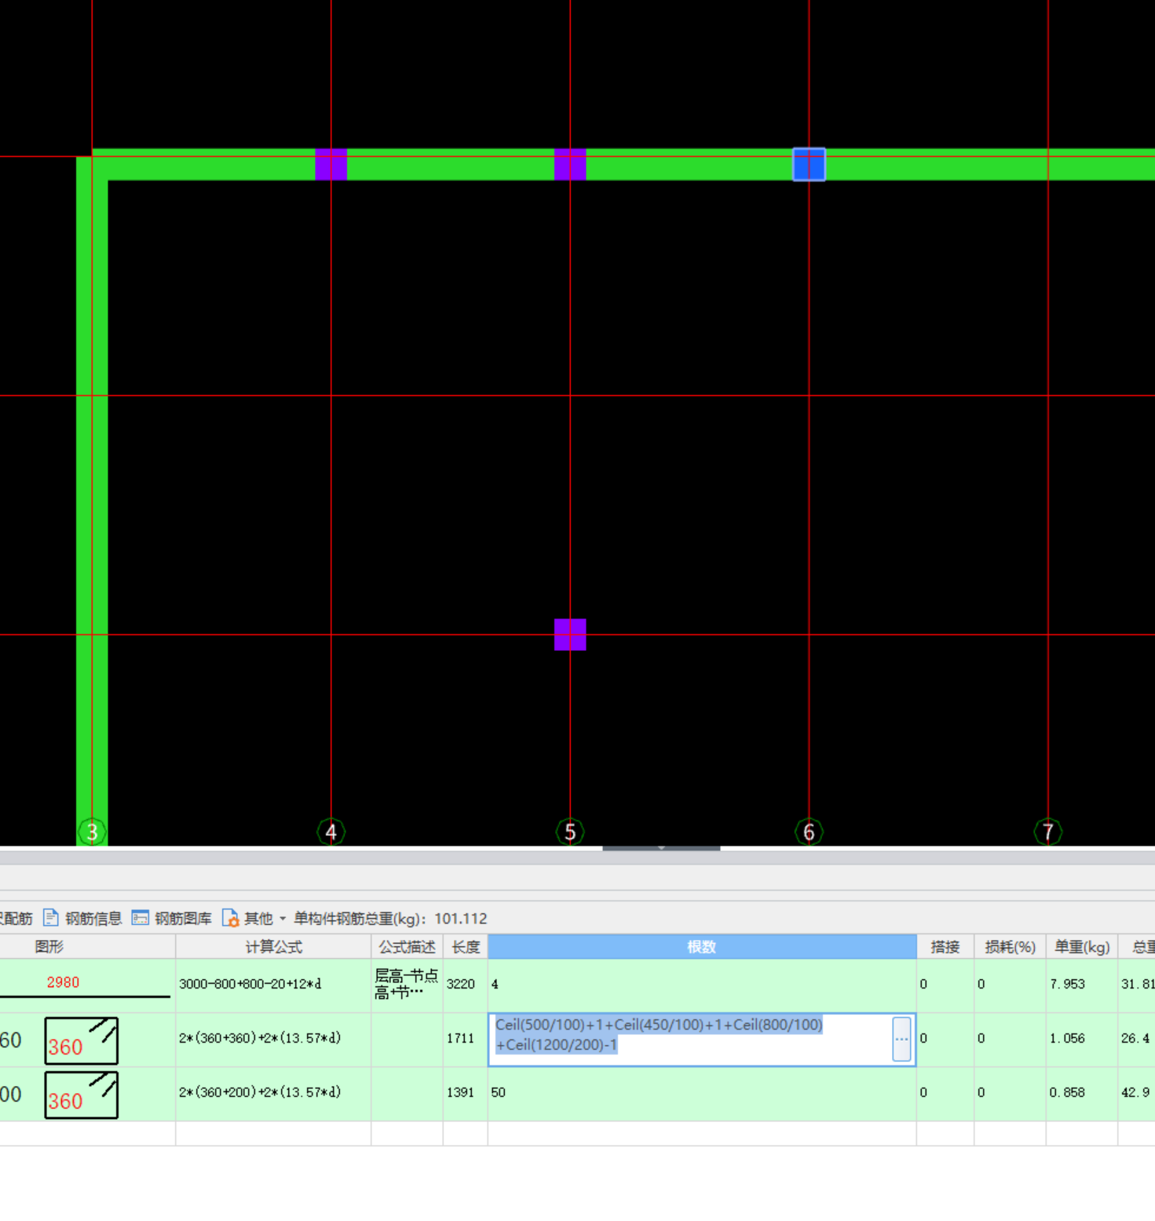This screenshot has height=1221, width=1155.
Task: Click the 公式描述 column header
Action: [407, 947]
